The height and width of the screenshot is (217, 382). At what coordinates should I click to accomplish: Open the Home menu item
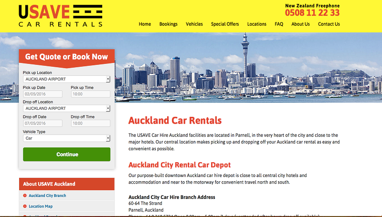click(145, 24)
